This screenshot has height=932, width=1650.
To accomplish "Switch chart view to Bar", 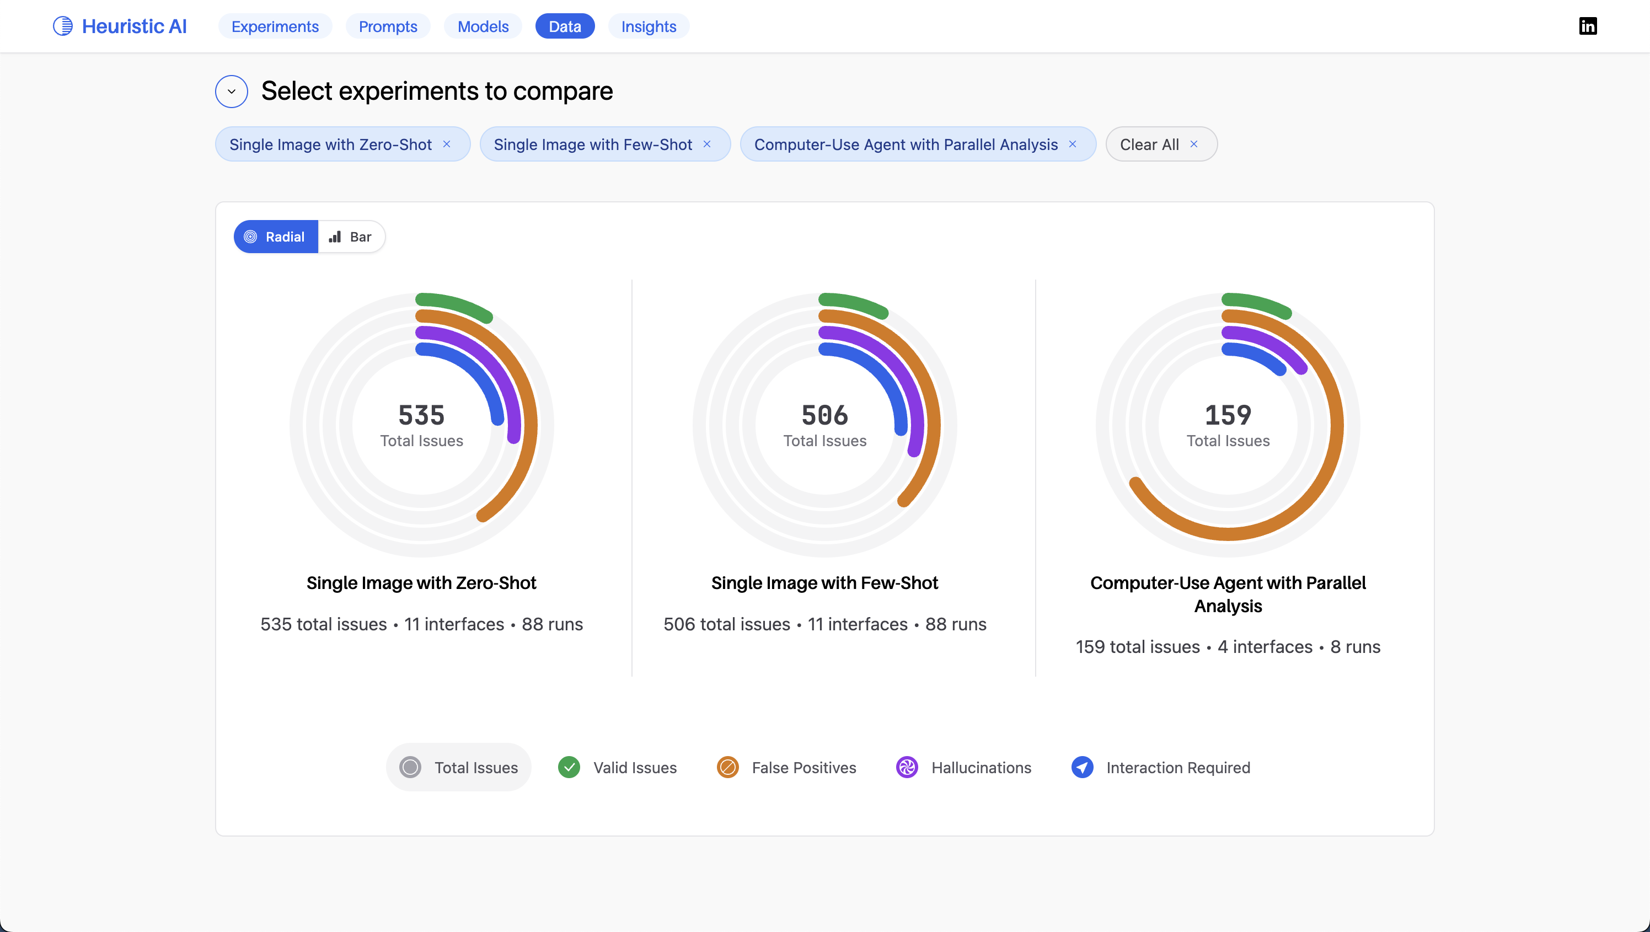I will coord(351,237).
